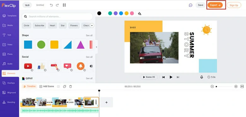Switch to the Timeline view
246x117 pixels.
pos(29,86)
